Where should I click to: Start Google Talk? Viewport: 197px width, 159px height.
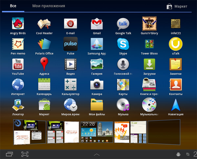(123, 24)
